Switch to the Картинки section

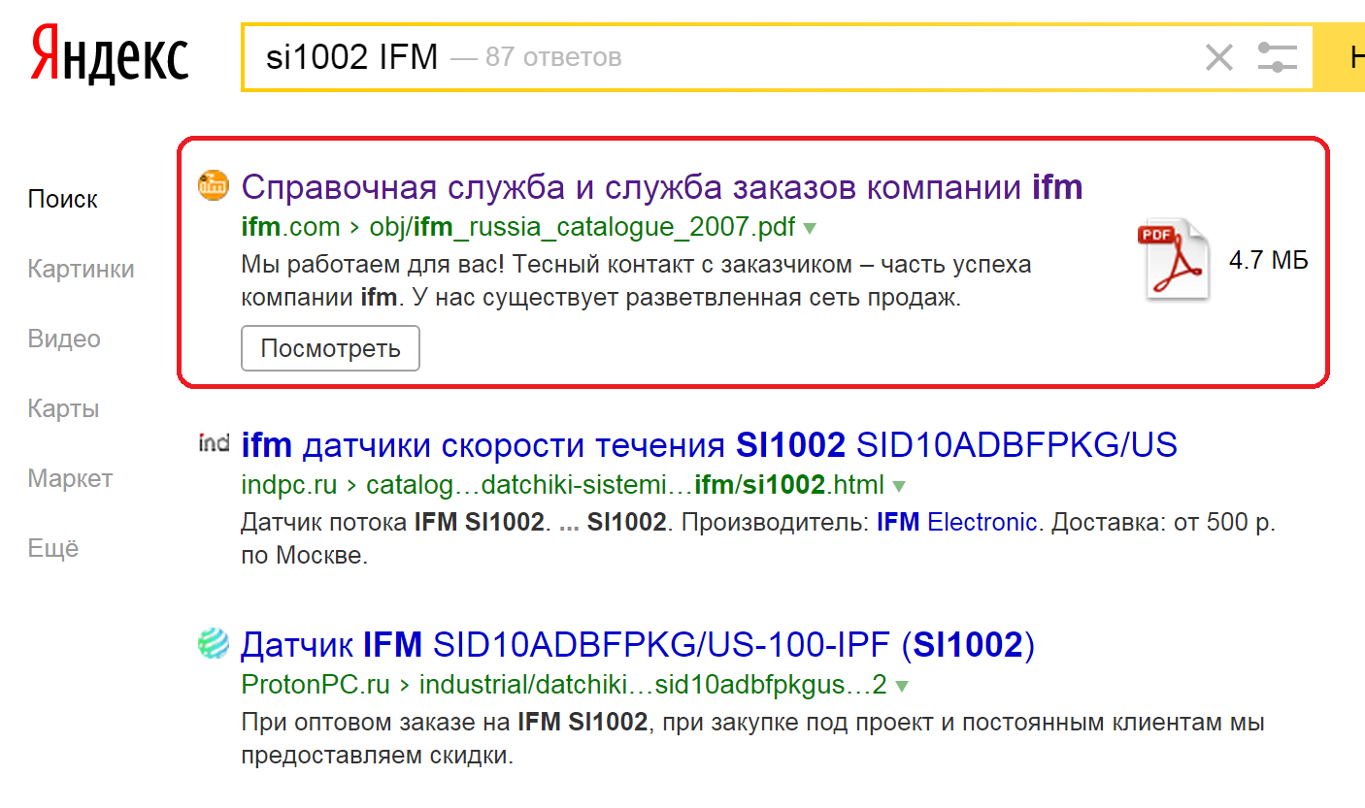tap(82, 269)
